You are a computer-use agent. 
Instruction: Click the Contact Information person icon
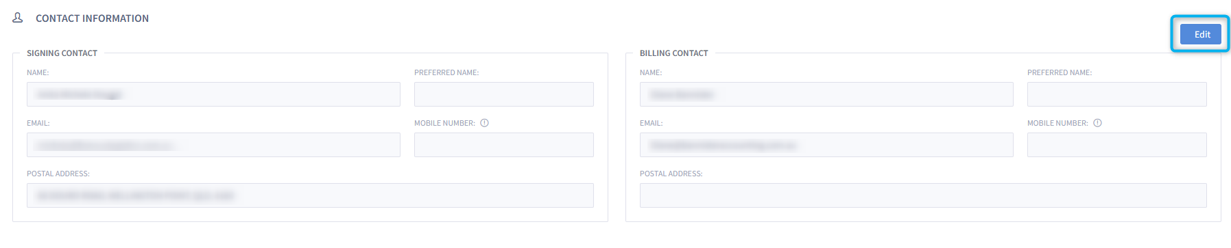point(18,18)
